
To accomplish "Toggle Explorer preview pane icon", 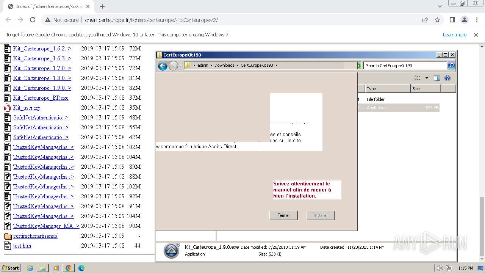I will [437, 78].
